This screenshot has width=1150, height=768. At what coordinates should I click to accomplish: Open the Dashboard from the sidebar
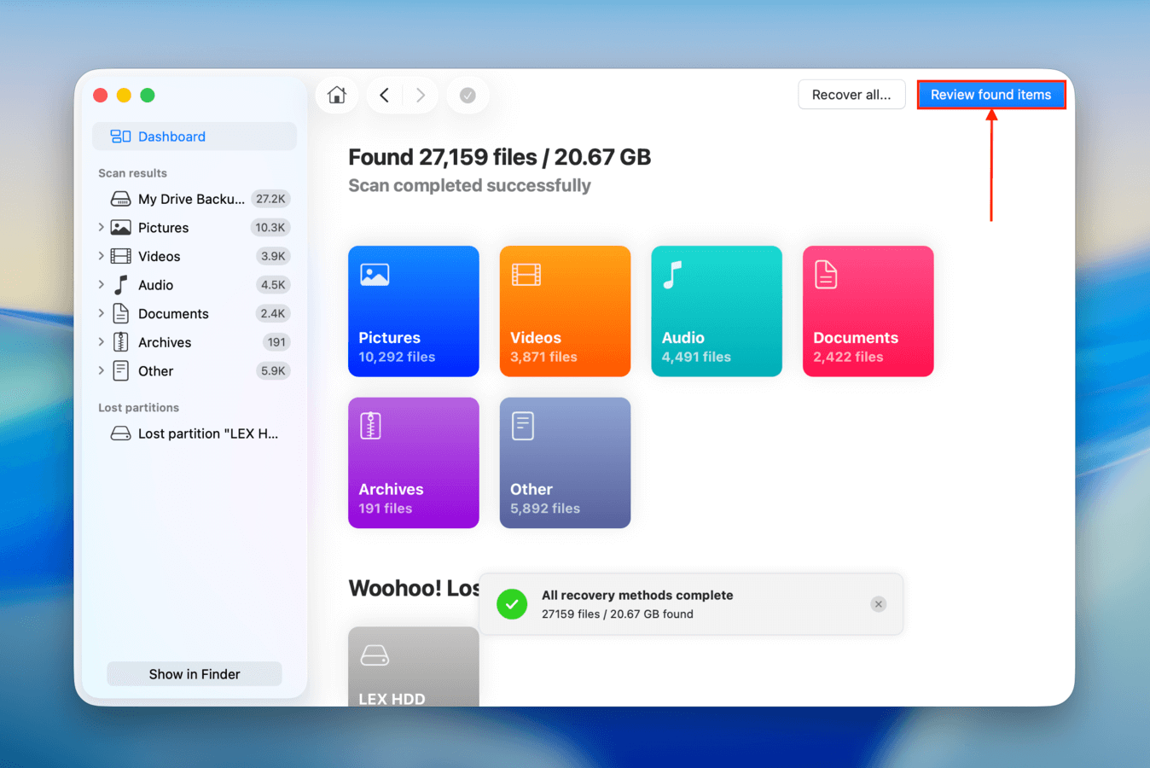pyautogui.click(x=171, y=136)
